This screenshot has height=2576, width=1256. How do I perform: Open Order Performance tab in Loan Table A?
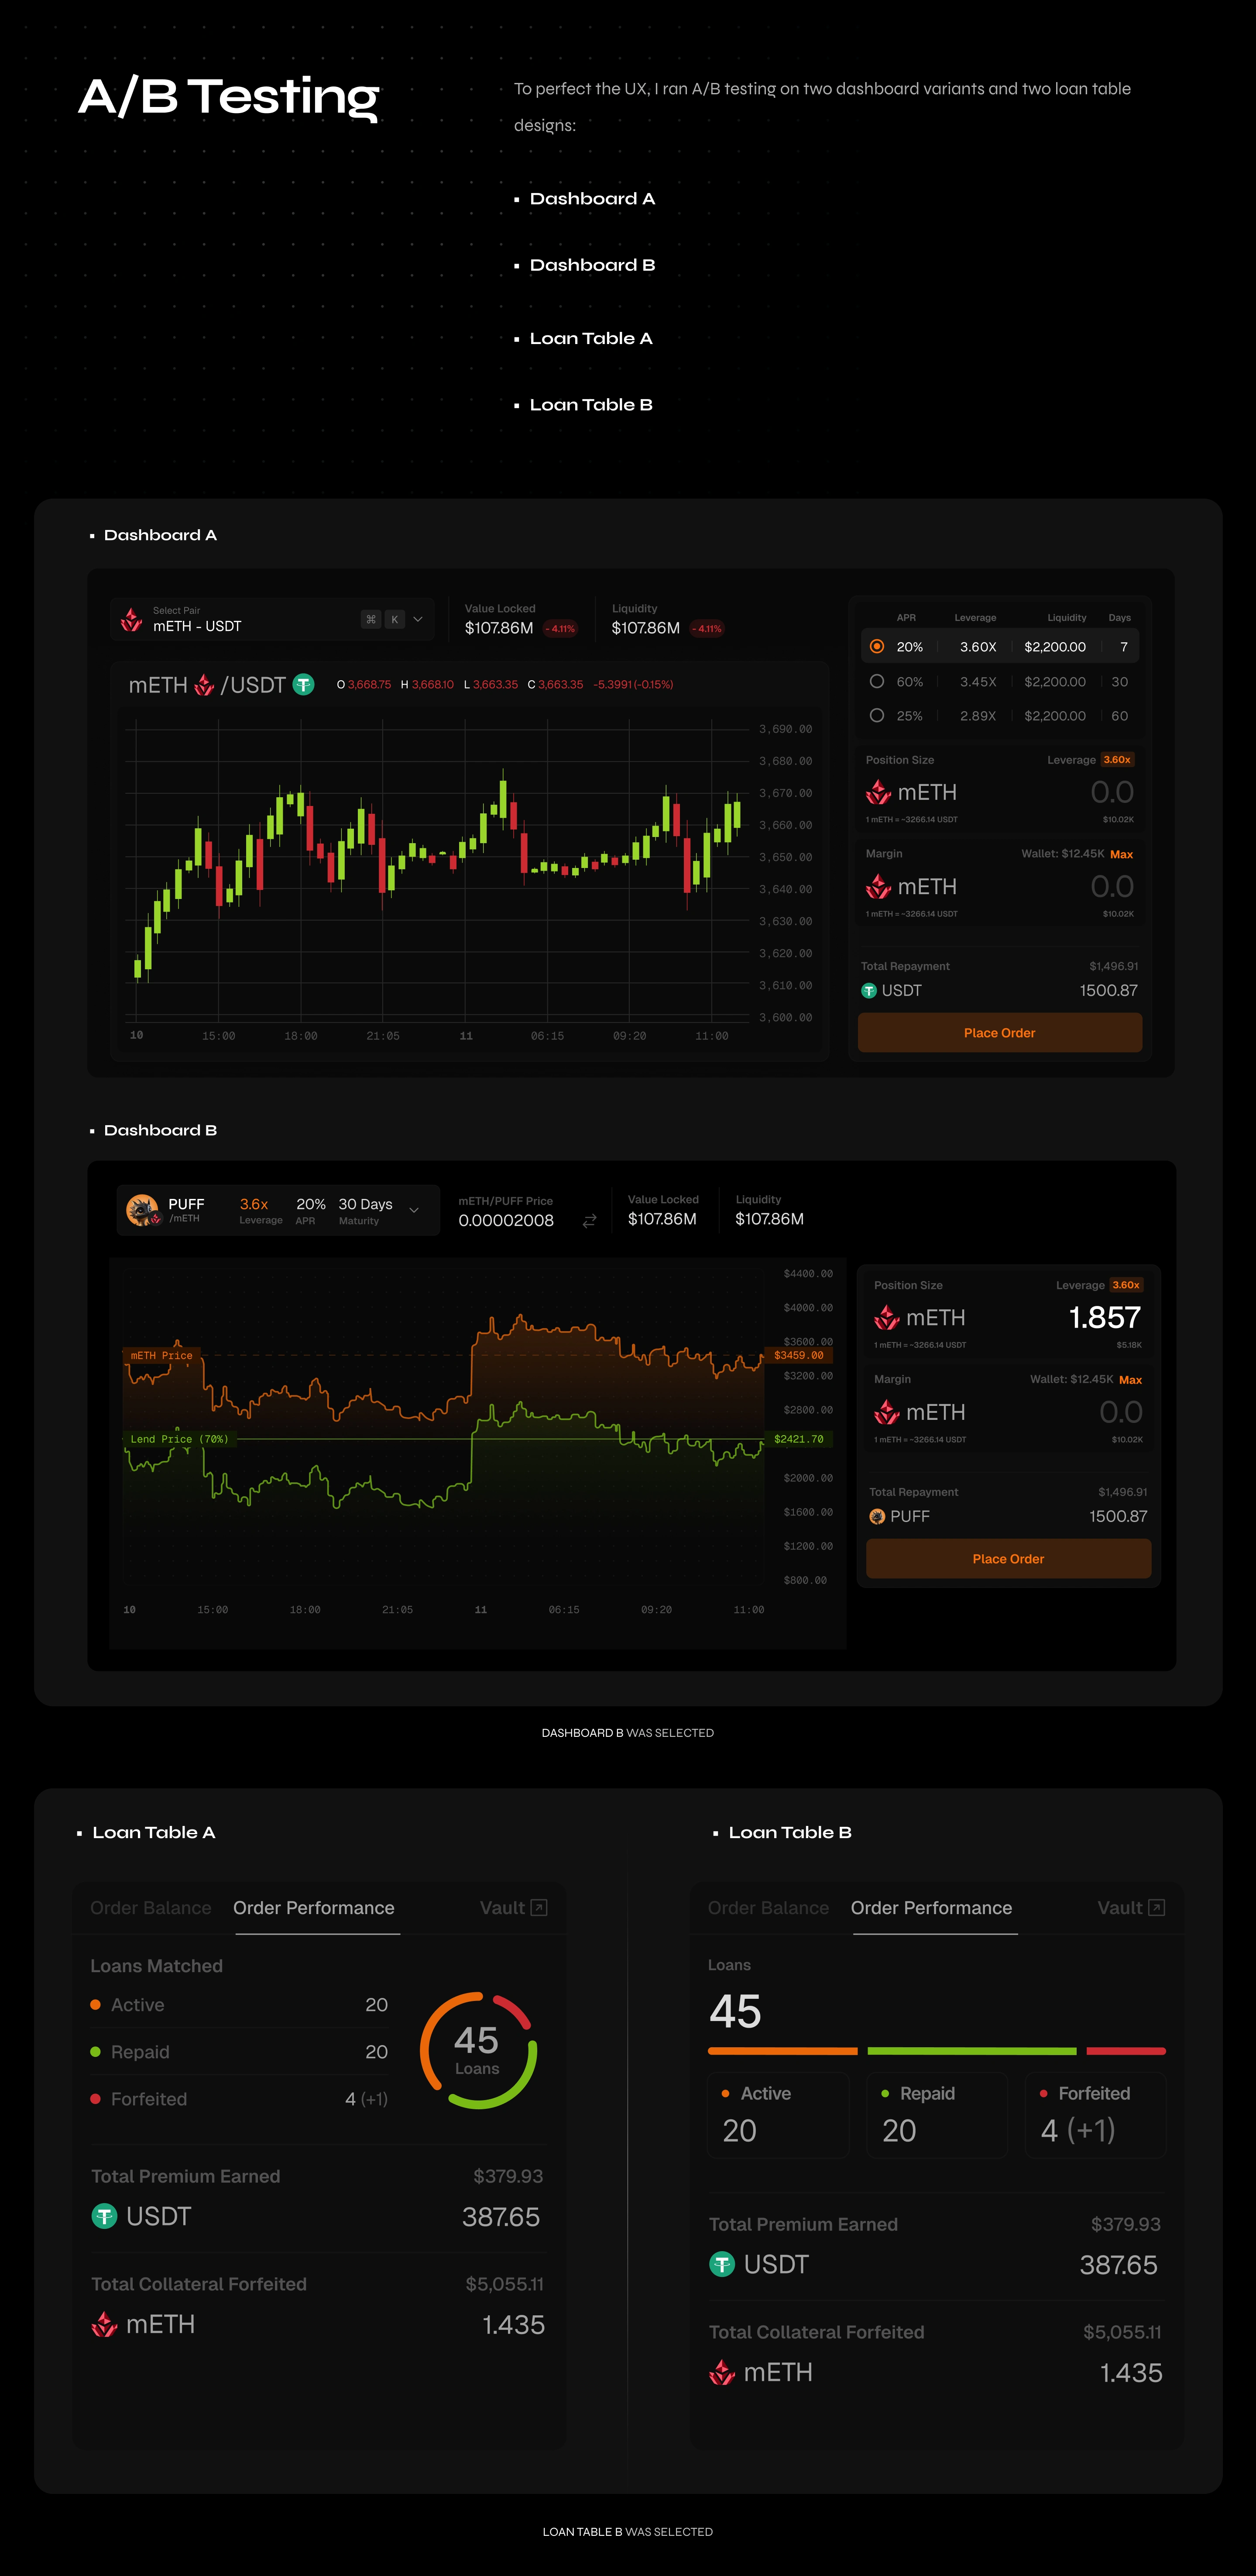point(314,1908)
